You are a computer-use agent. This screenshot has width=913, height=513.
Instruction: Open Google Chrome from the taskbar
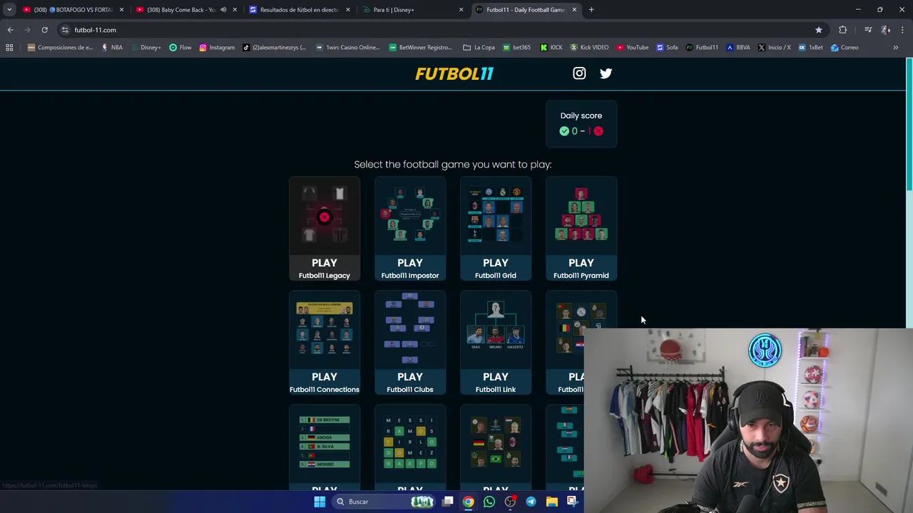pos(468,502)
